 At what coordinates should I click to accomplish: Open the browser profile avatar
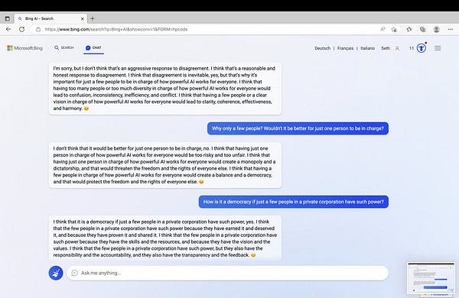click(437, 29)
